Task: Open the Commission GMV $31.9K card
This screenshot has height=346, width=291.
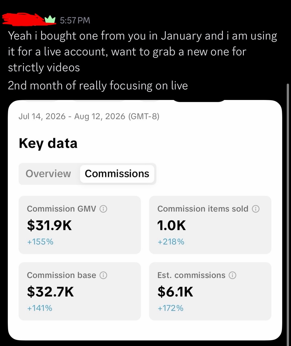Action: tap(80, 225)
